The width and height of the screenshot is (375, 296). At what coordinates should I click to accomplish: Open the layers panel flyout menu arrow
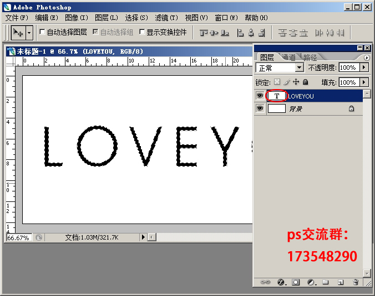[x=366, y=58]
